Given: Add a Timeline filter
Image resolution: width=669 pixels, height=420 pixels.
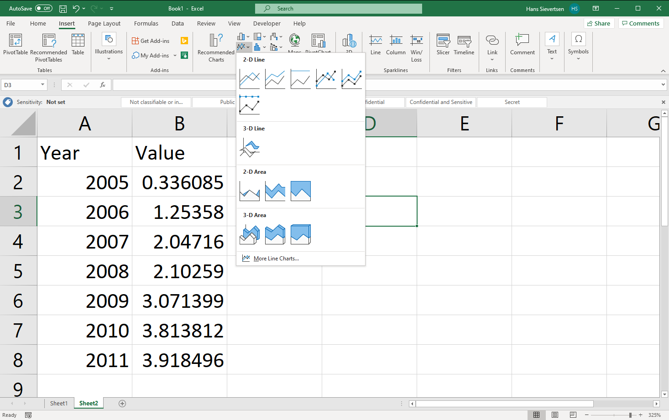Looking at the screenshot, I should pos(464,45).
